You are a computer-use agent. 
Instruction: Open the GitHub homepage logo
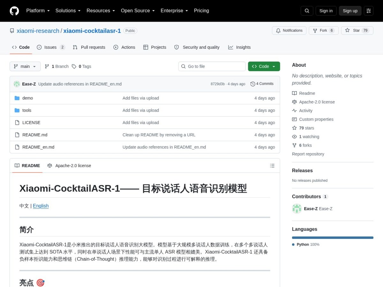pyautogui.click(x=14, y=11)
